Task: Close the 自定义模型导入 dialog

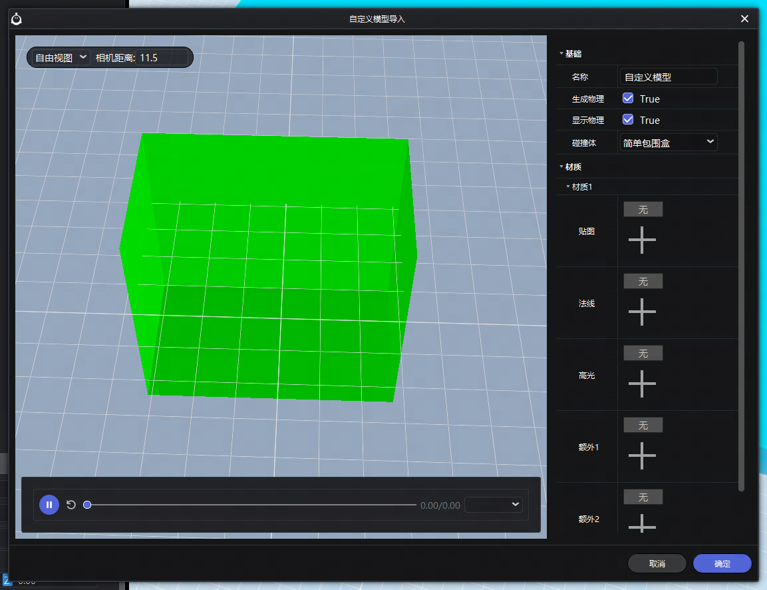Action: coord(744,19)
